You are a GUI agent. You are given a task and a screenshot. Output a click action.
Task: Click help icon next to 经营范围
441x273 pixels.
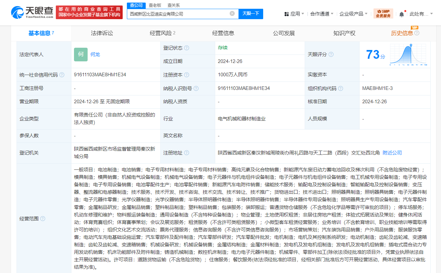click(43, 218)
